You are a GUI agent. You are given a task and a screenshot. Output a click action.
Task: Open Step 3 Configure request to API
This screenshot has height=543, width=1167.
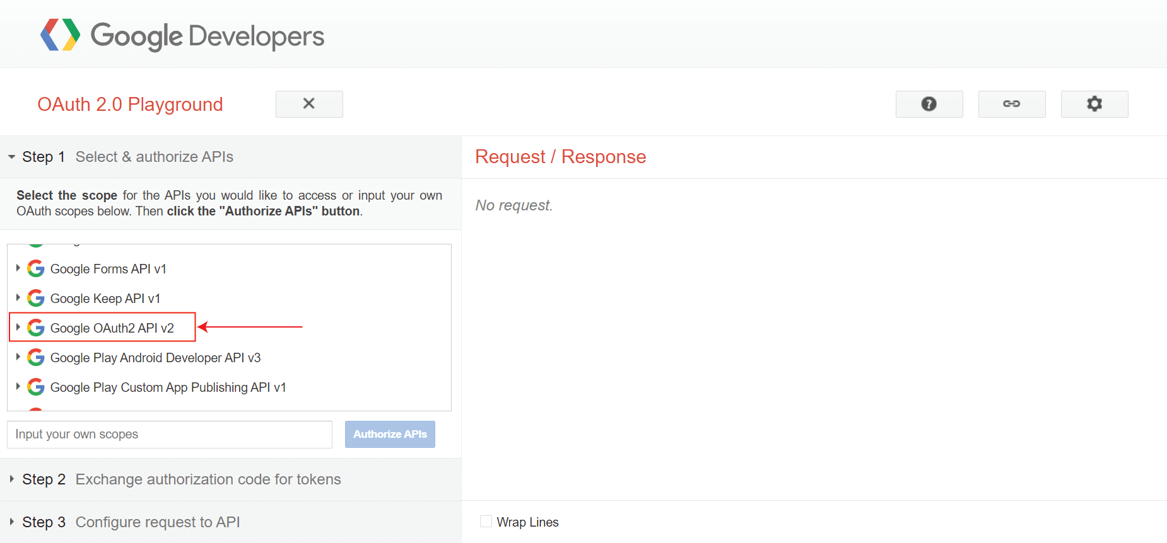230,522
